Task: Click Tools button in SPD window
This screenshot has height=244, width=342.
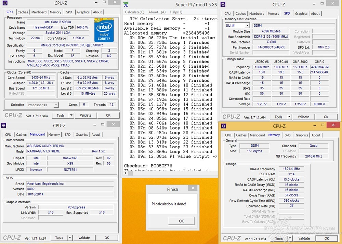Action: (x=278, y=117)
